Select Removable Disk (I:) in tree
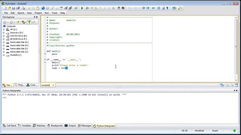Screen dimensions: 241x135 point(19,48)
